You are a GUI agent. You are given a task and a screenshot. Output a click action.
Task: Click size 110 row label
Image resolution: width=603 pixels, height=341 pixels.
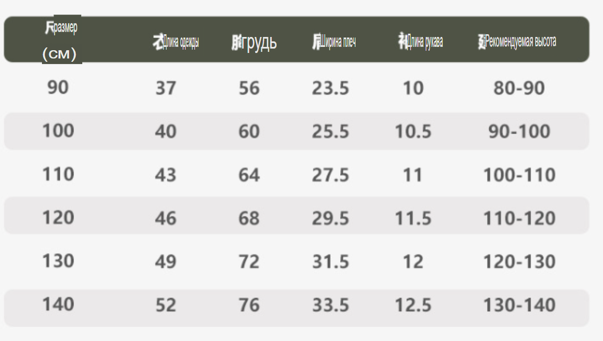(x=58, y=174)
